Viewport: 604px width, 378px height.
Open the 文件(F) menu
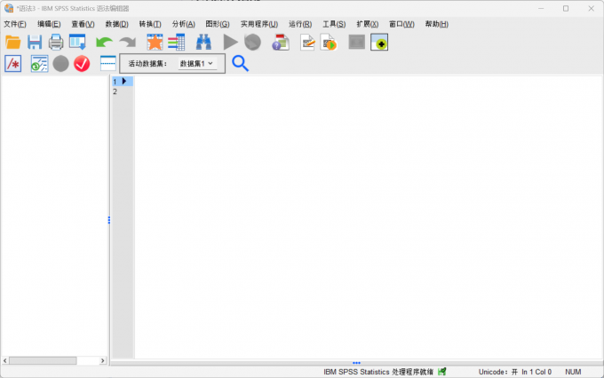tap(15, 24)
